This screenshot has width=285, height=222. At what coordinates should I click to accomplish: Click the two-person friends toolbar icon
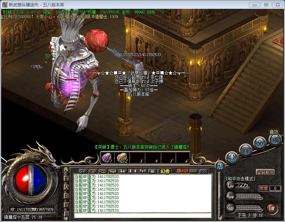click(123, 171)
